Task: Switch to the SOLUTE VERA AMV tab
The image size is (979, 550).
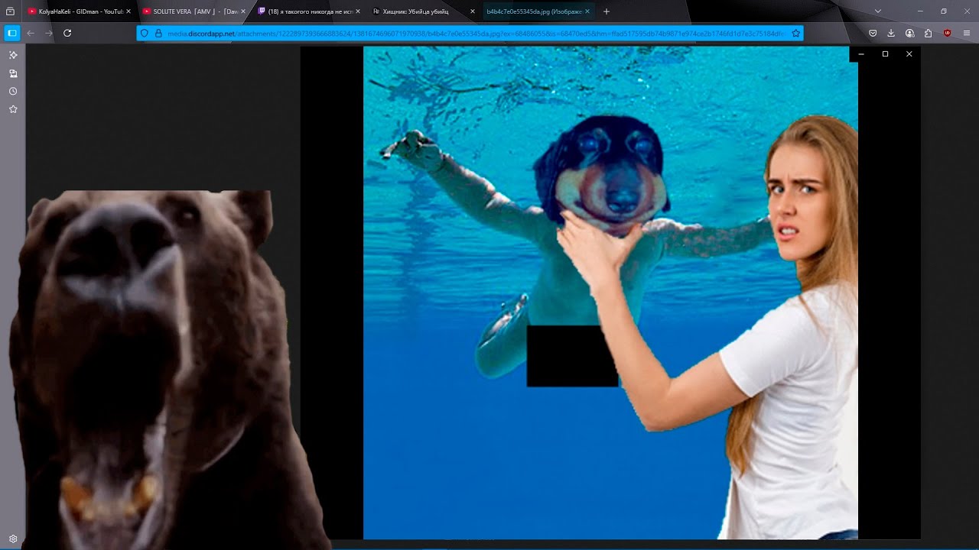Action: tap(194, 11)
